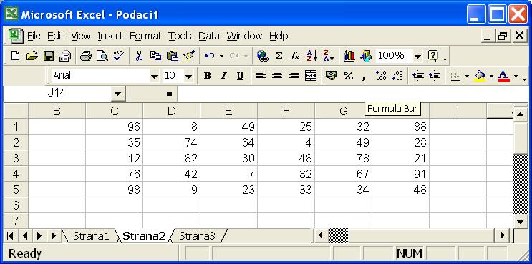
Task: Expand the Arial font name dropdown
Action: coord(154,77)
